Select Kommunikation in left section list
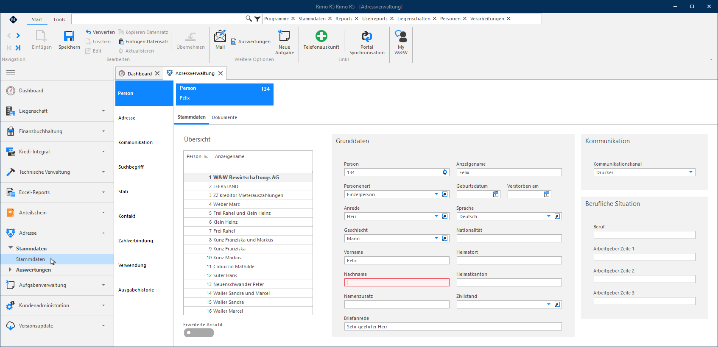This screenshot has height=347, width=718. [135, 142]
